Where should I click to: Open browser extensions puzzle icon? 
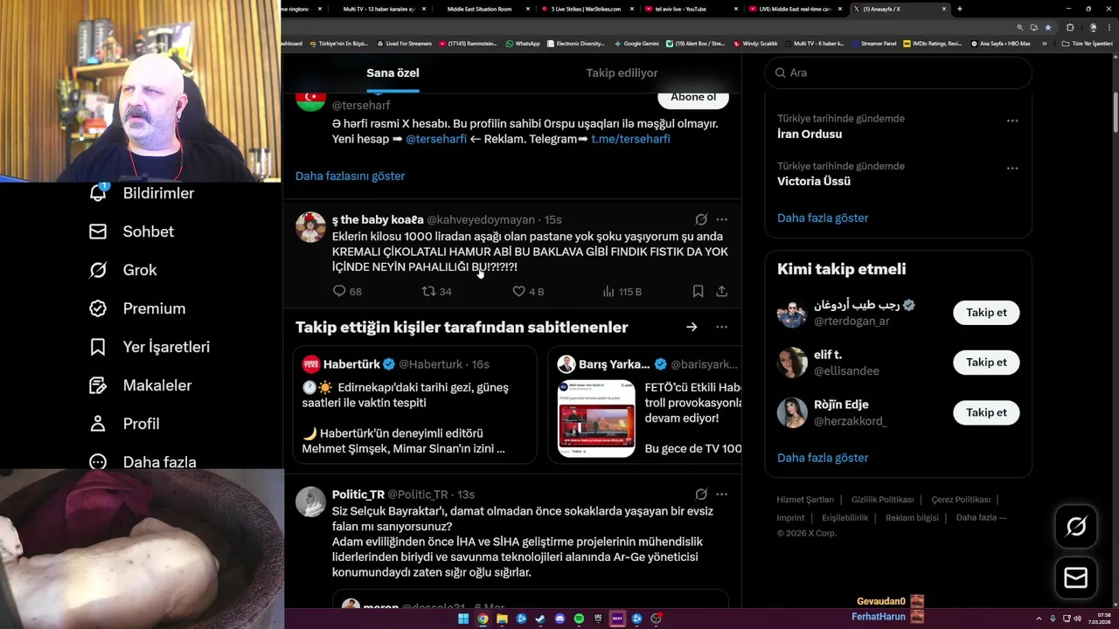1070,27
